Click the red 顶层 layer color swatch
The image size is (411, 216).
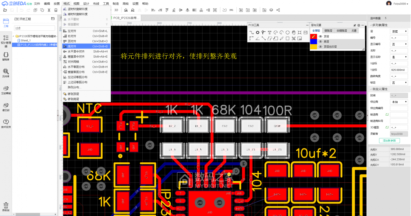tap(314, 36)
